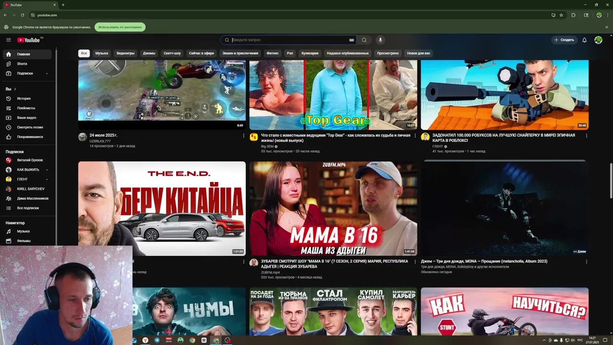Click the Chrome address bar
Viewport: 613px width, 345px height.
[x=287, y=15]
